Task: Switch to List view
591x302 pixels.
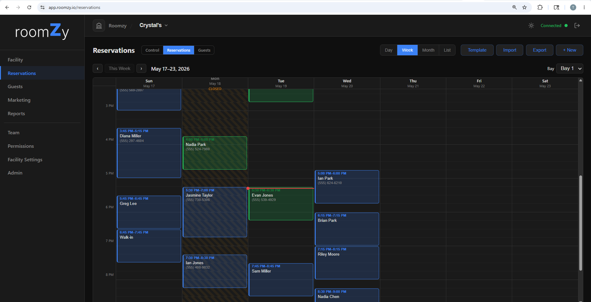Action: (x=447, y=50)
